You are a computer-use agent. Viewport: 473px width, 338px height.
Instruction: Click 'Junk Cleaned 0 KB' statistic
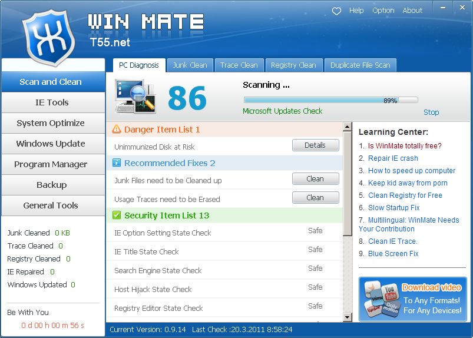[39, 233]
